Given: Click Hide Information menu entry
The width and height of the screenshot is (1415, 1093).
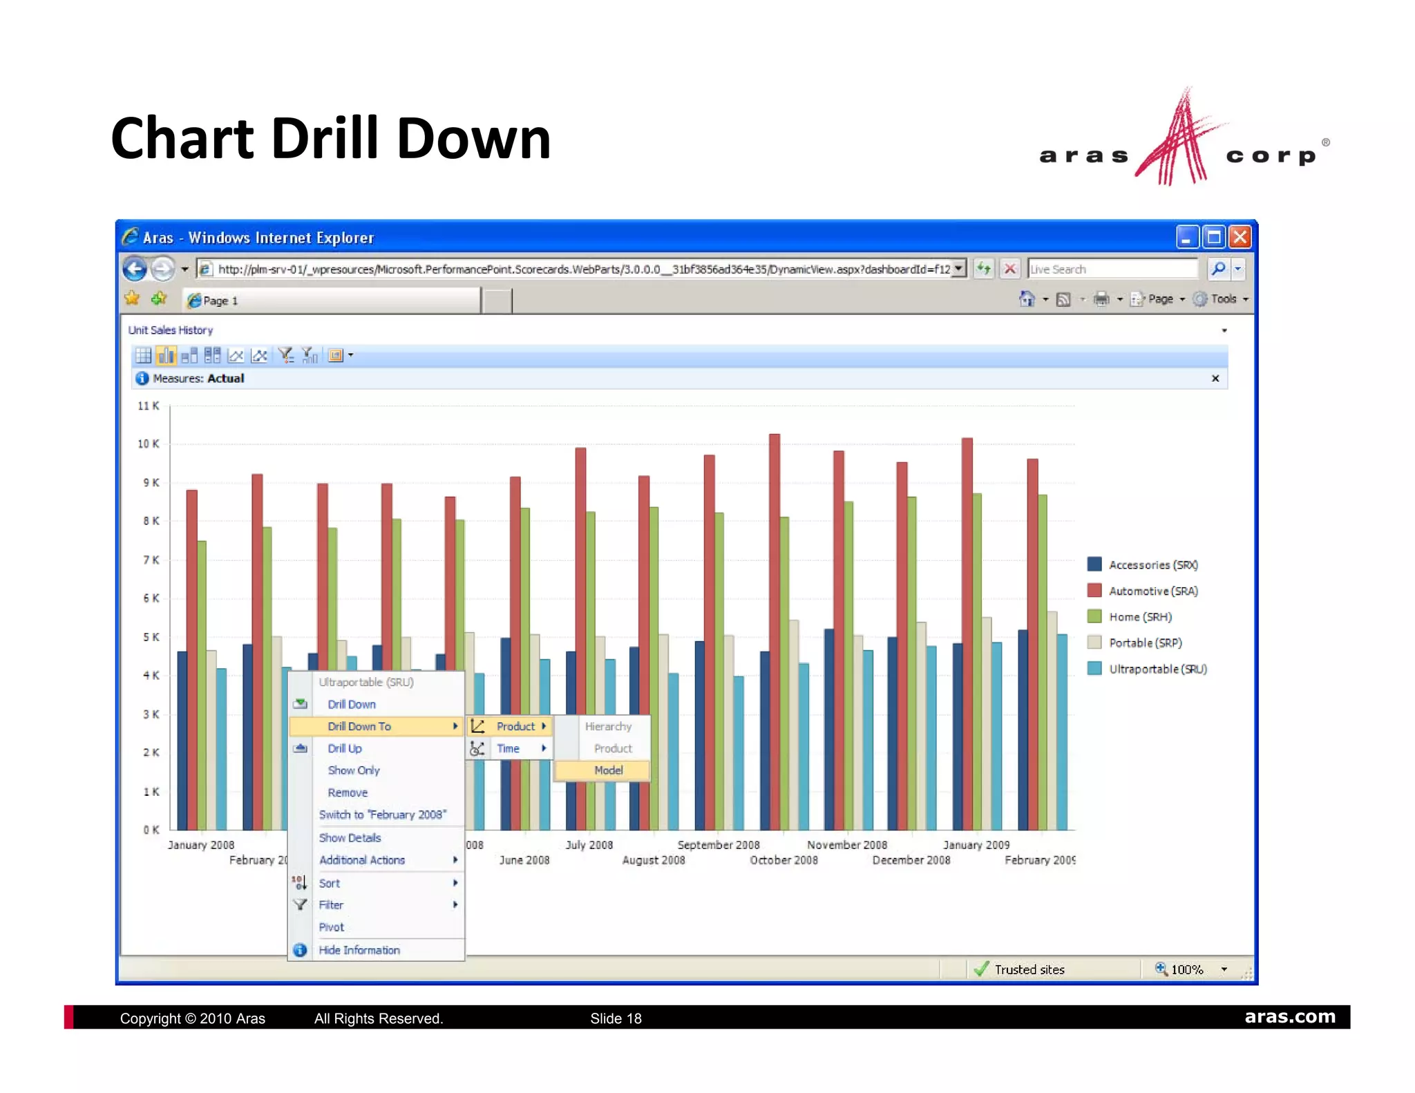Looking at the screenshot, I should pyautogui.click(x=377, y=950).
